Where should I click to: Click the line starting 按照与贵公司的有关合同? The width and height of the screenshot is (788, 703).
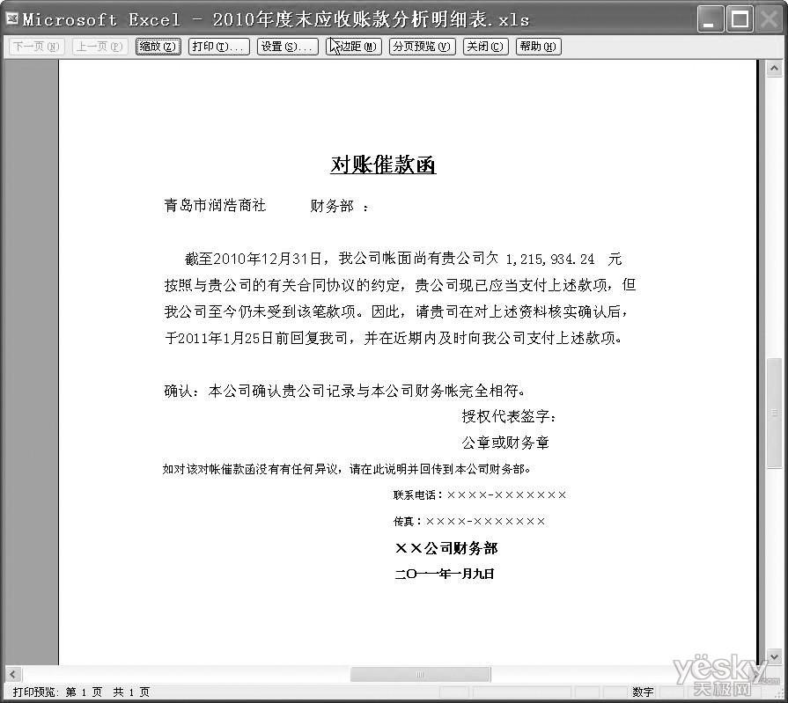401,285
